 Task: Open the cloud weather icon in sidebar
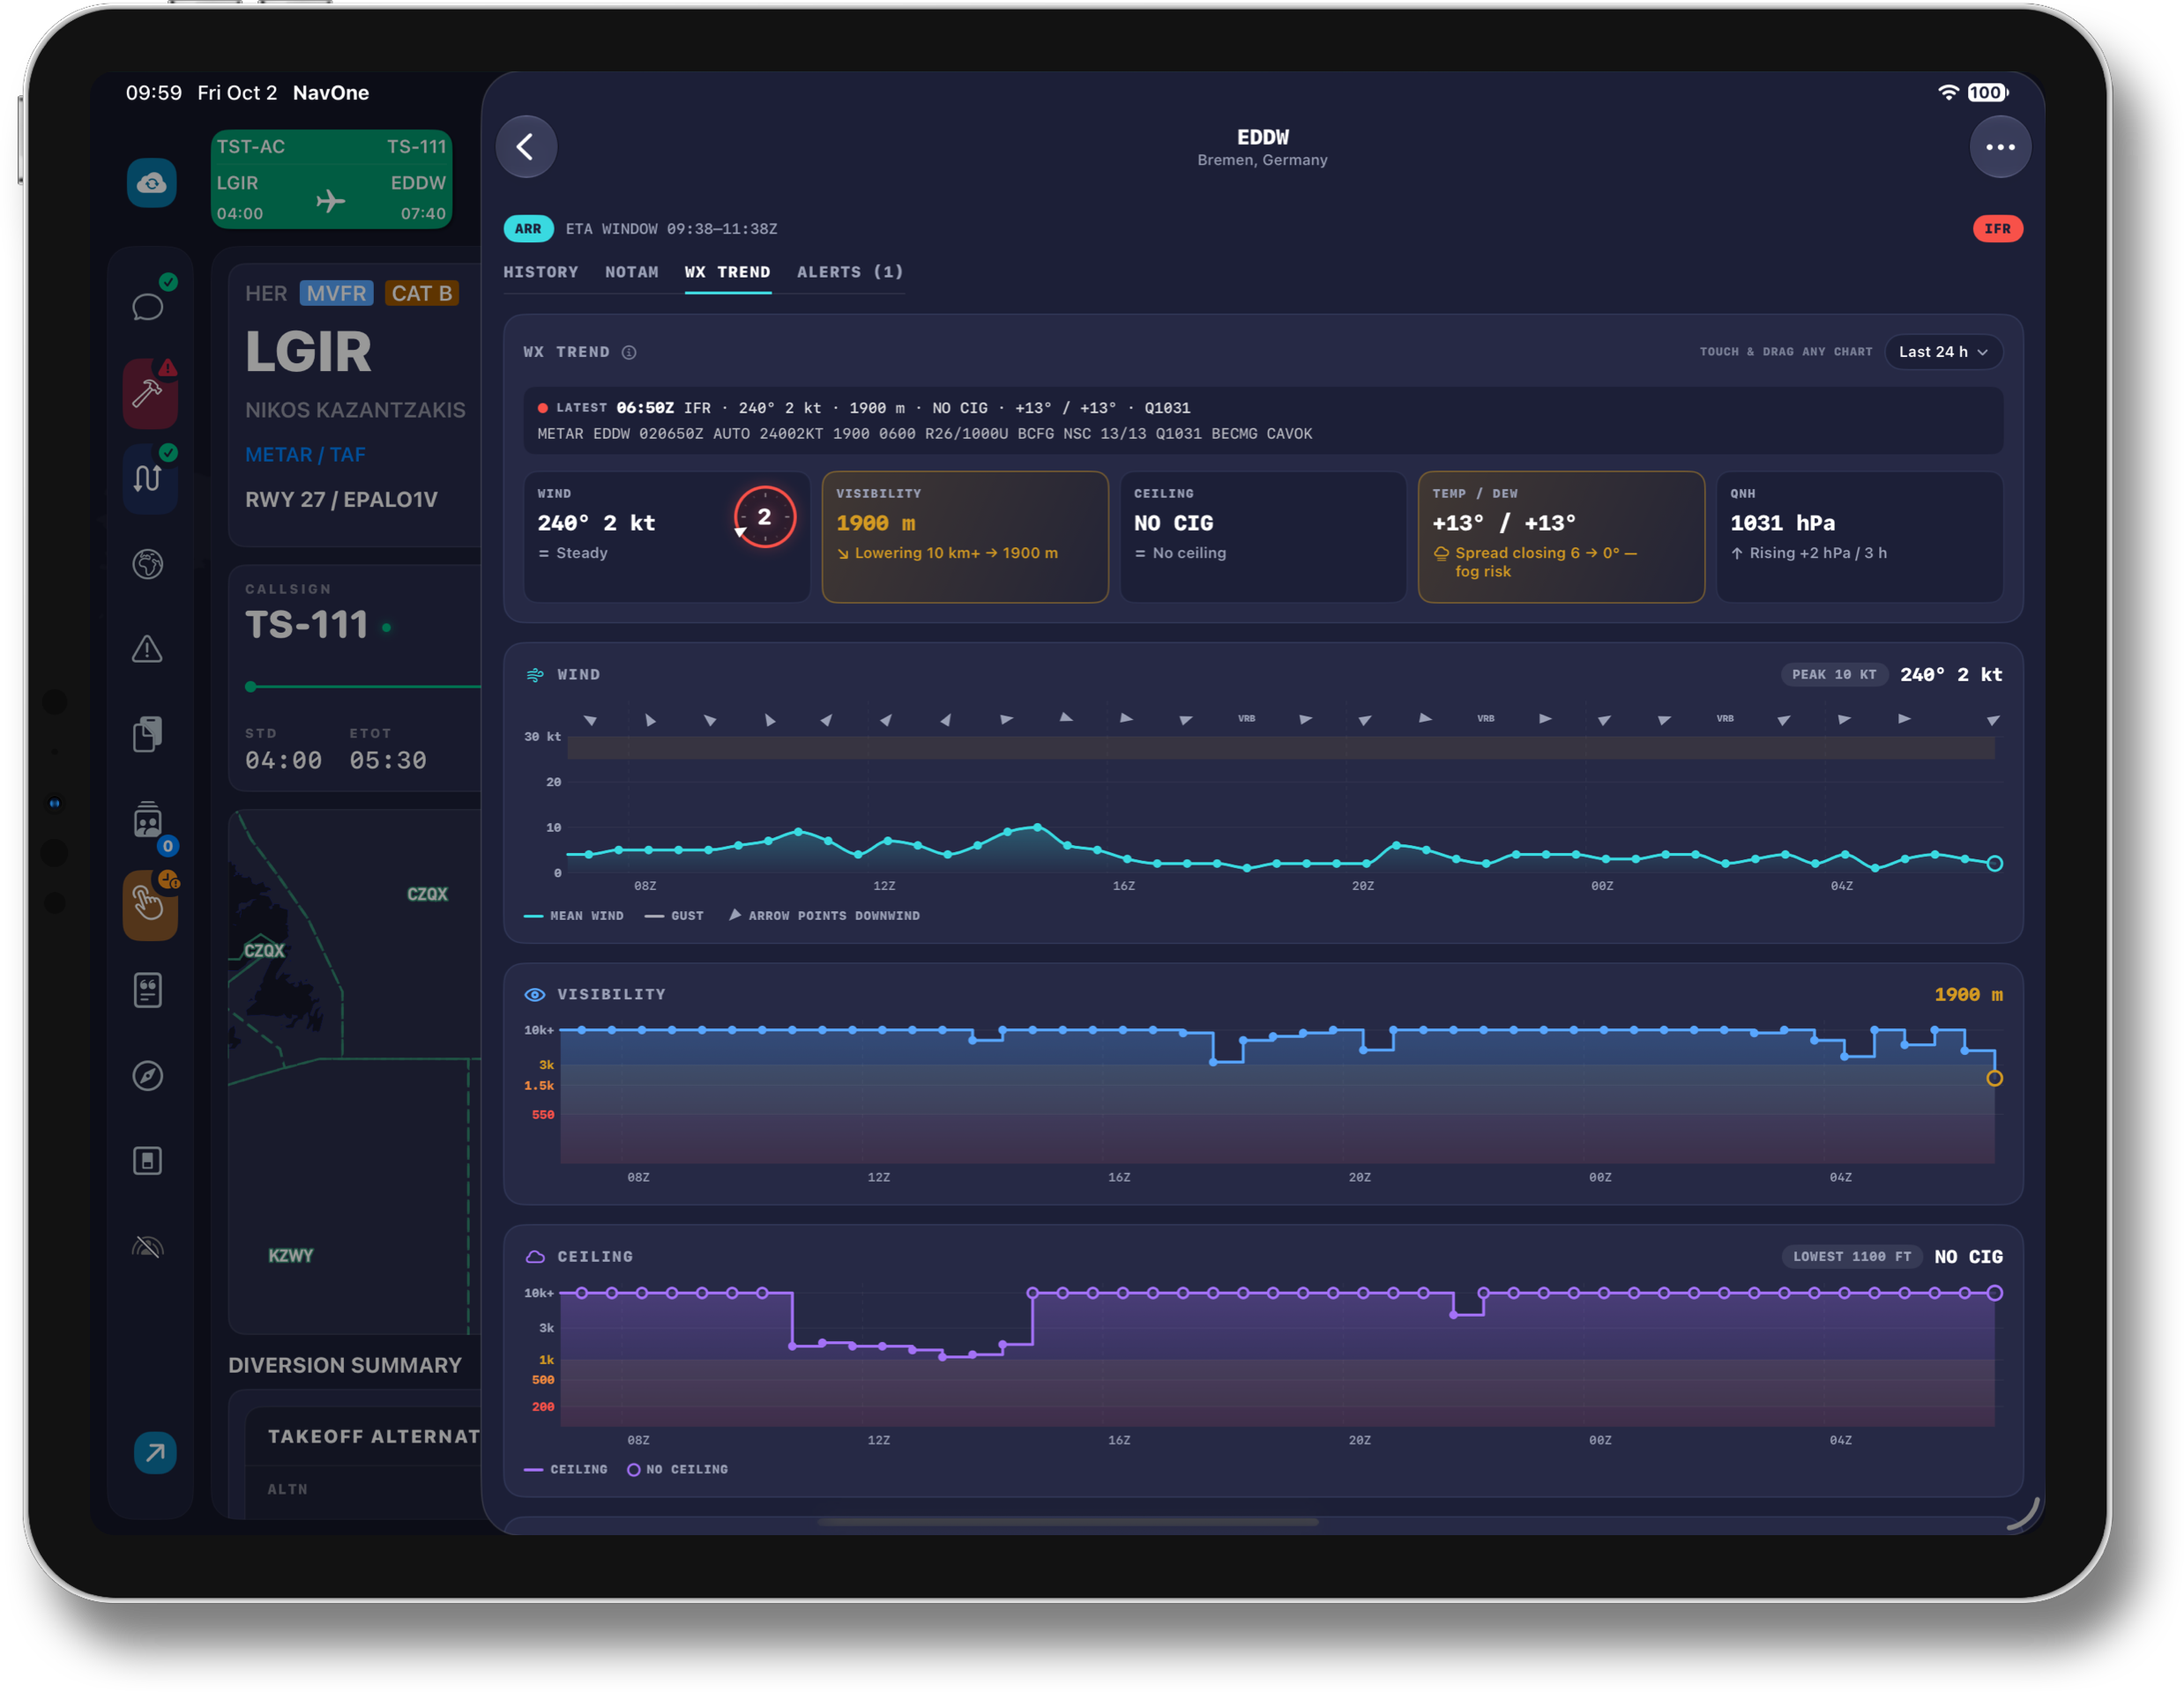(x=151, y=183)
